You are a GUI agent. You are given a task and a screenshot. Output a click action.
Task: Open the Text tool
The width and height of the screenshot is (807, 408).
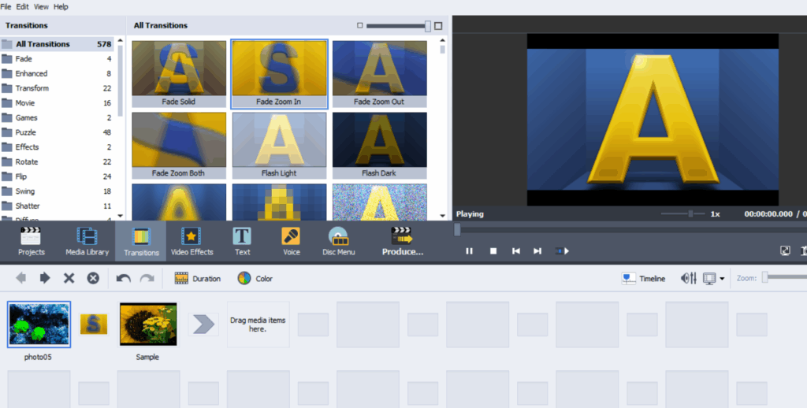[242, 241]
